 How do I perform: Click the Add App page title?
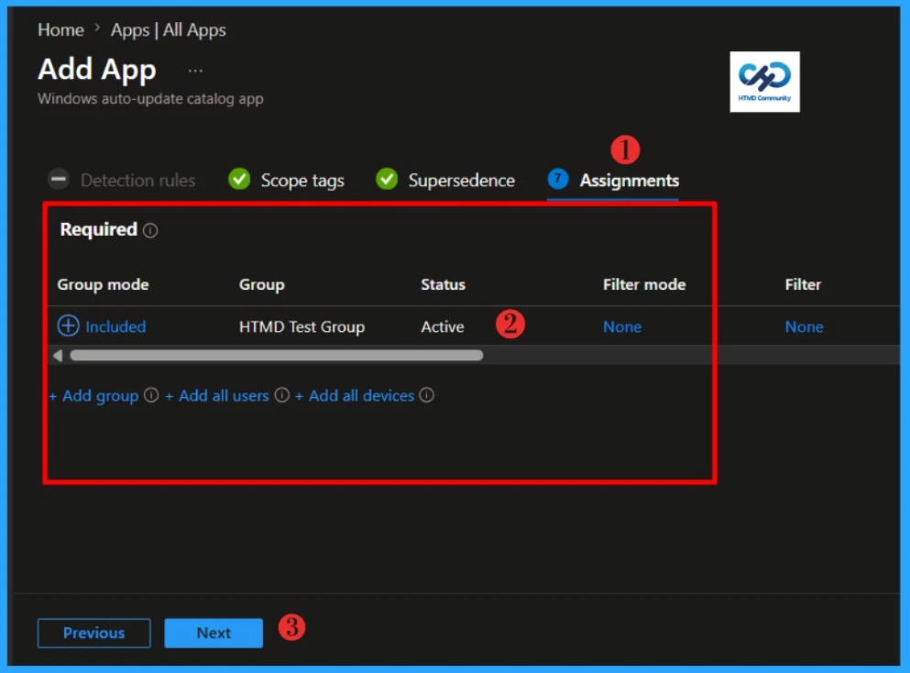click(x=97, y=71)
